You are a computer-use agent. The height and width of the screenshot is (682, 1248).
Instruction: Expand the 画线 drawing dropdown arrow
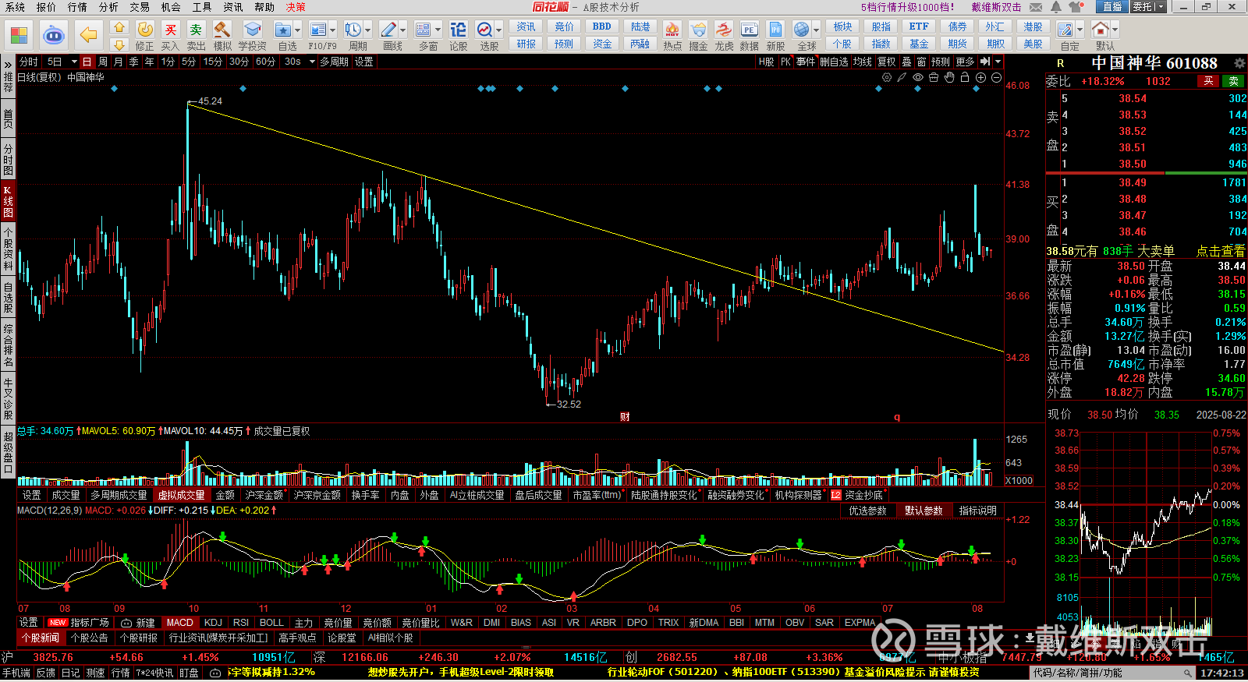click(403, 30)
